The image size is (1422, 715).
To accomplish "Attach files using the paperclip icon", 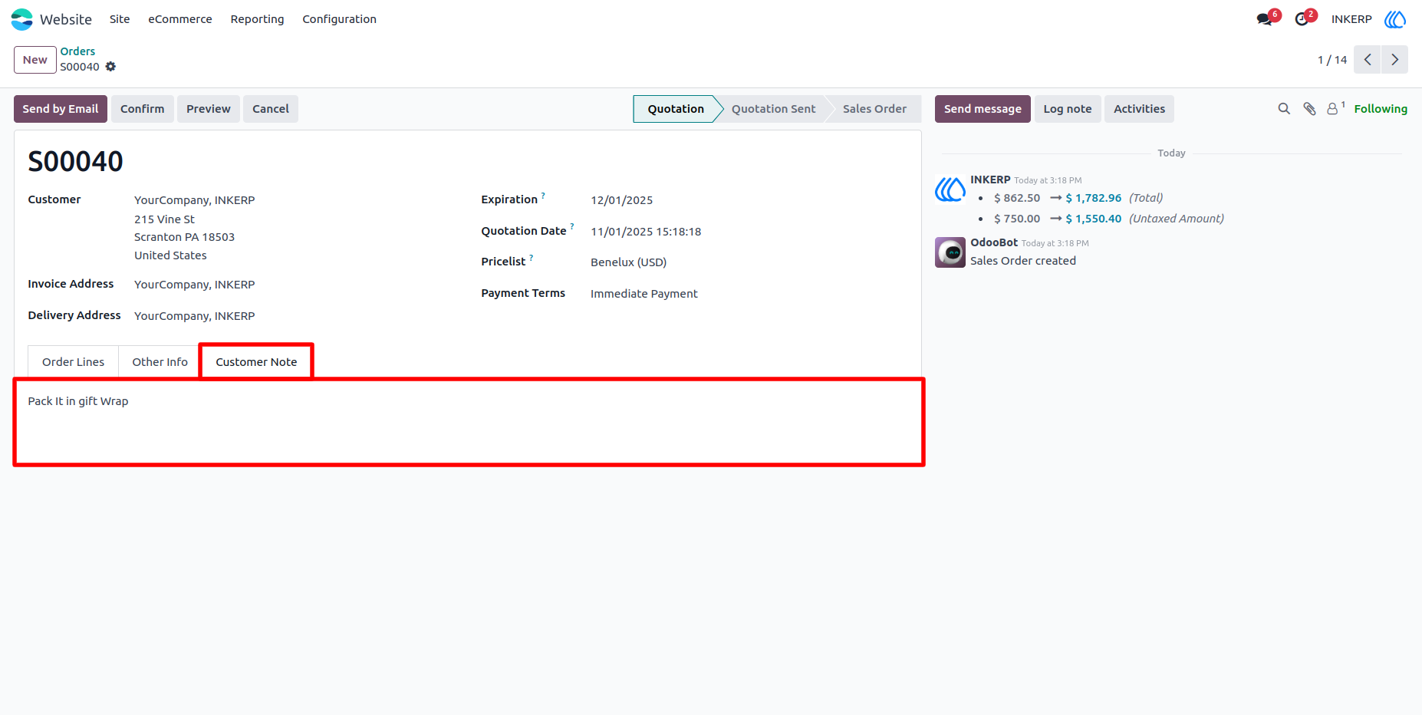I will point(1309,109).
